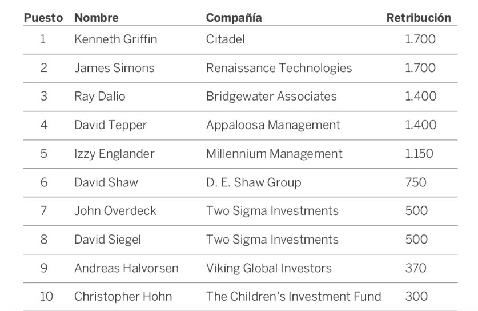478x311 pixels.
Task: Select the Viking Global Investors cell
Action: 268,268
